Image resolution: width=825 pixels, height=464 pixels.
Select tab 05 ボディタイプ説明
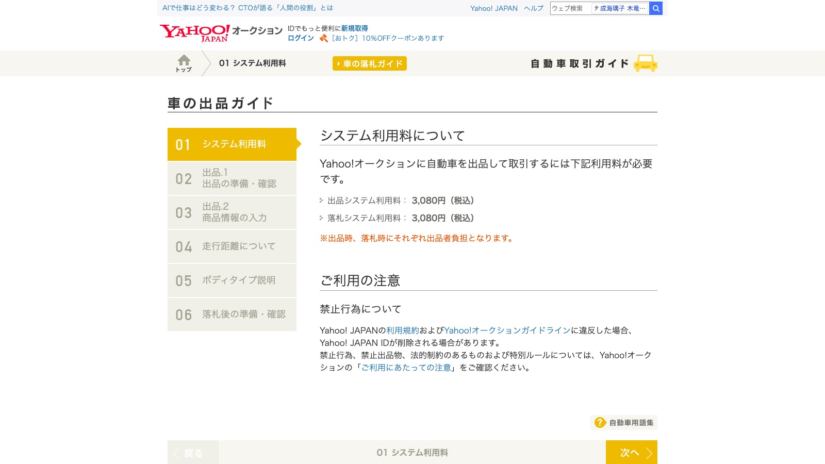(232, 280)
